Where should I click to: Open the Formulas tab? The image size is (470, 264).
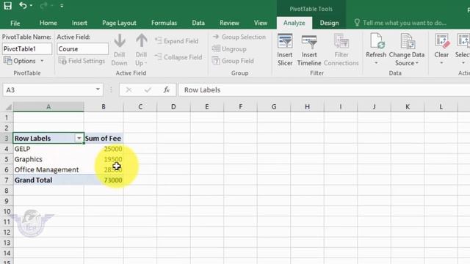coord(164,23)
